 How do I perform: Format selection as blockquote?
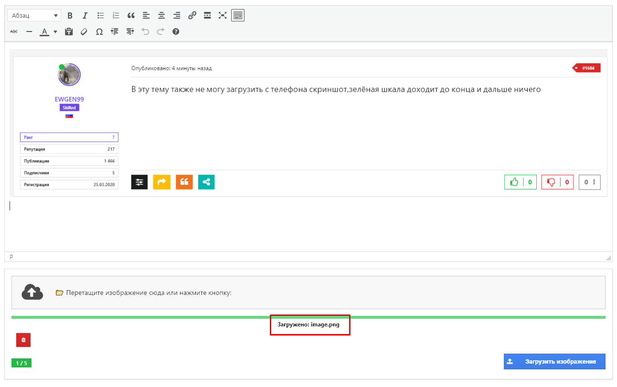pos(131,15)
